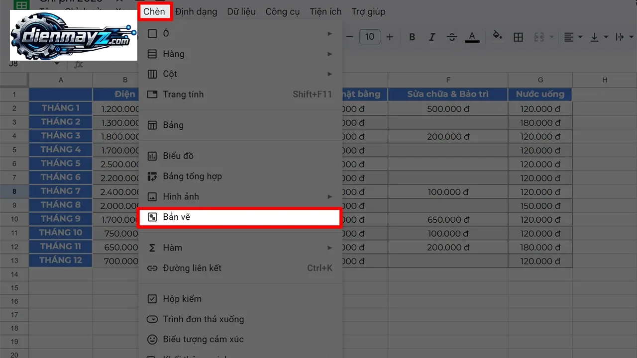The image size is (637, 358).
Task: Select column G header
Action: [x=540, y=80]
